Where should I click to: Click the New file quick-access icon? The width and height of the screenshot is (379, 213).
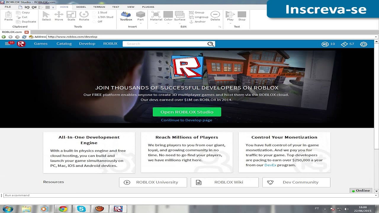pos(20,7)
